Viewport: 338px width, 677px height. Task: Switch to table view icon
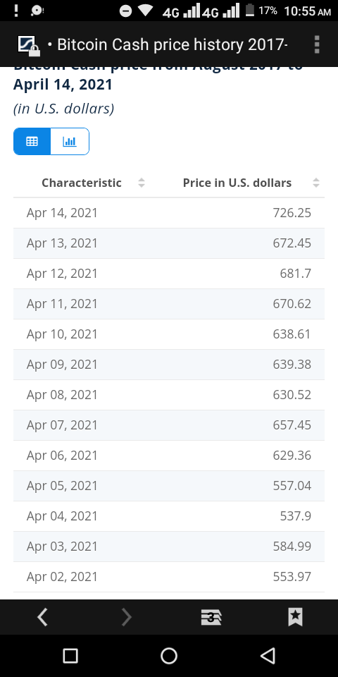[32, 141]
